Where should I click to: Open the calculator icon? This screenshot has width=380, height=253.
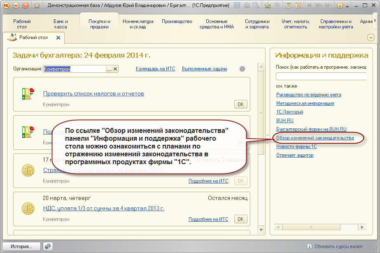coord(288,5)
